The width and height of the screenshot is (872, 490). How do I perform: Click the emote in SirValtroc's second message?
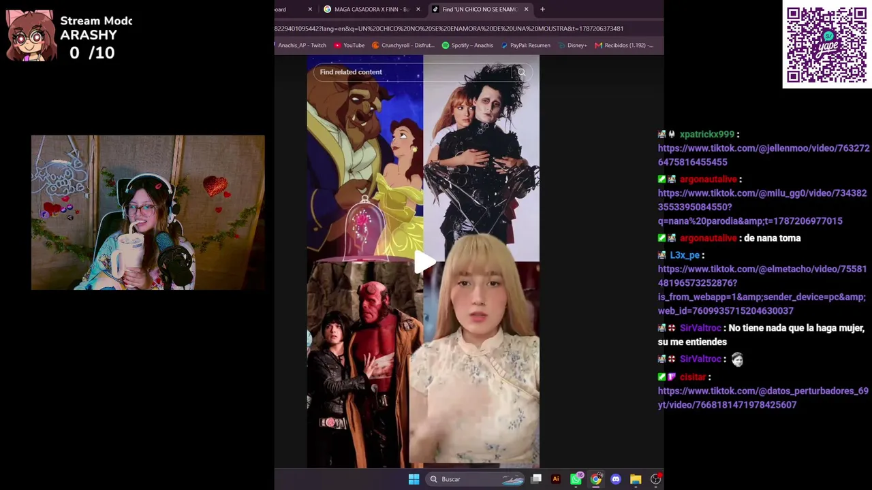click(x=737, y=359)
